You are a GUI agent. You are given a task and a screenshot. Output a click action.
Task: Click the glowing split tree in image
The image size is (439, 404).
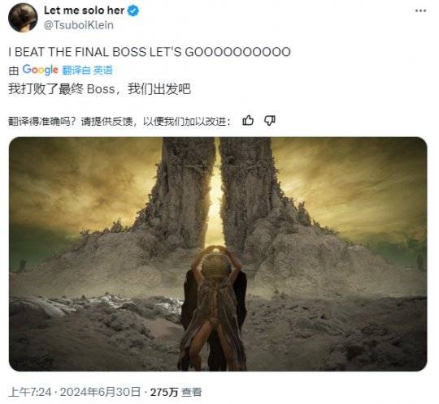[215, 193]
